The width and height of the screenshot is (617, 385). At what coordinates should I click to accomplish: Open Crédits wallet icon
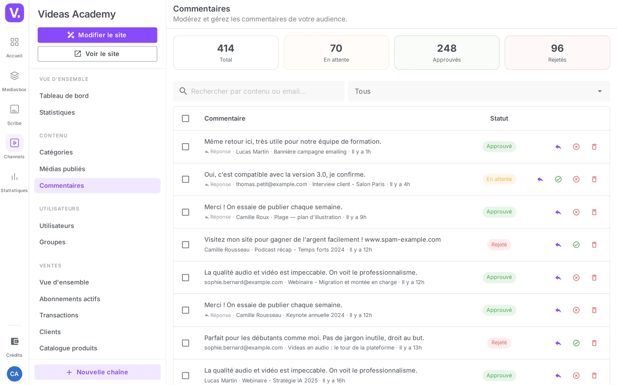tap(14, 346)
